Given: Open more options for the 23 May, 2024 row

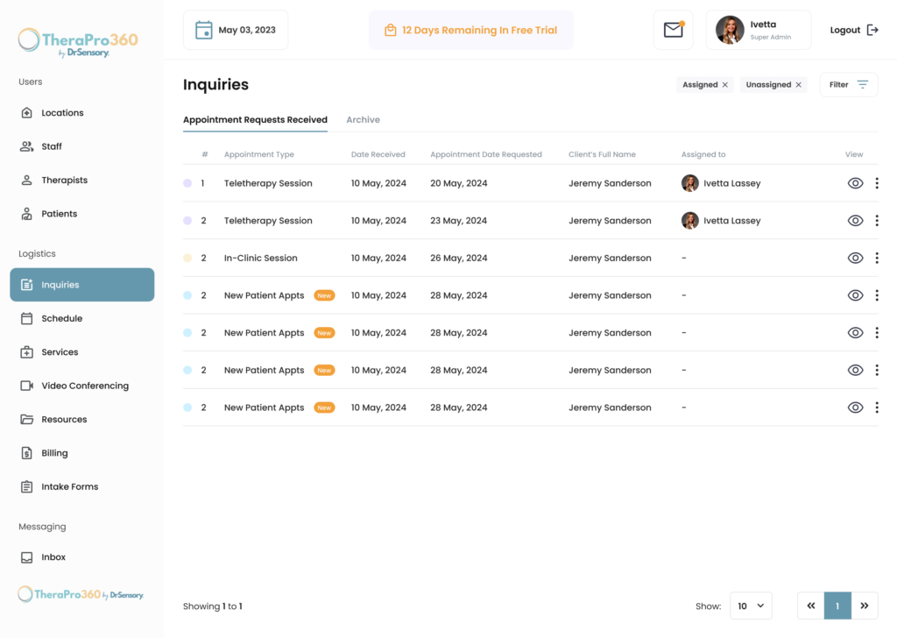Looking at the screenshot, I should coord(877,221).
